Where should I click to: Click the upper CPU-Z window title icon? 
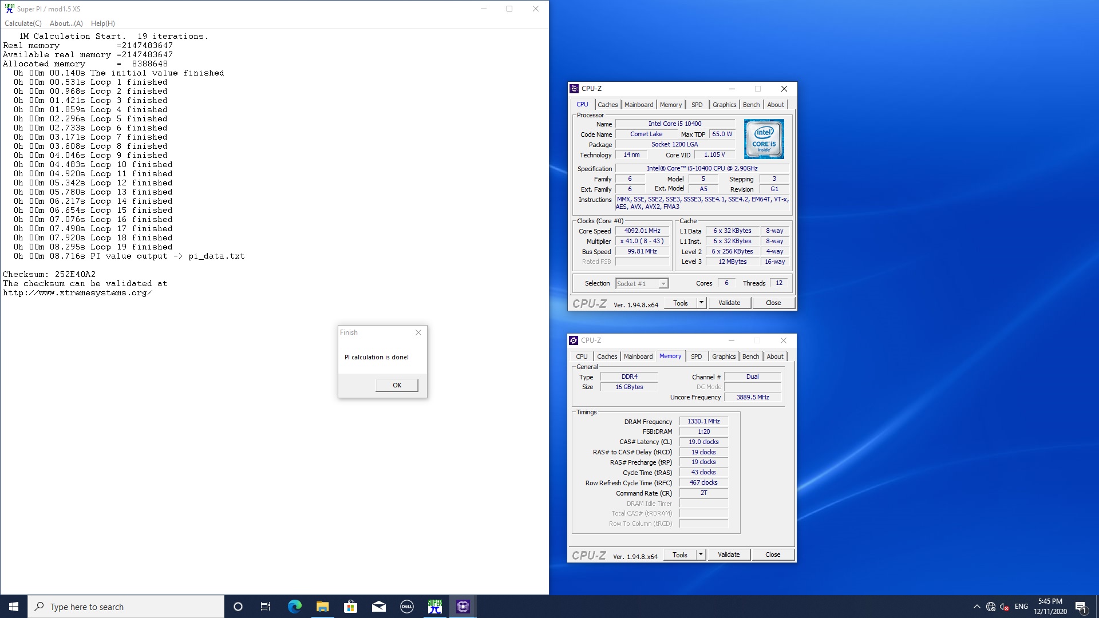pyautogui.click(x=574, y=89)
